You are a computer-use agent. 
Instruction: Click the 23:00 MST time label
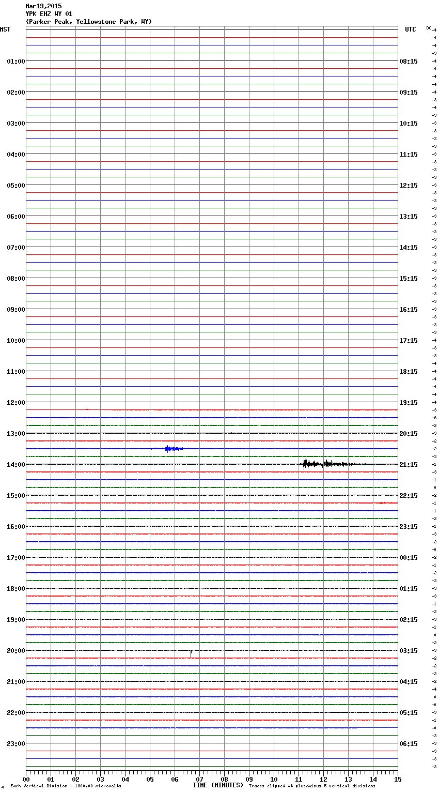point(15,744)
